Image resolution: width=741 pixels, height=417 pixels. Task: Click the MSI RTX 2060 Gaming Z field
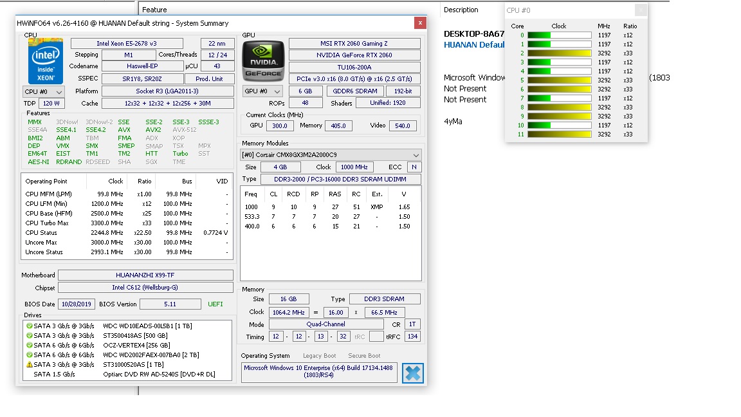coord(354,44)
